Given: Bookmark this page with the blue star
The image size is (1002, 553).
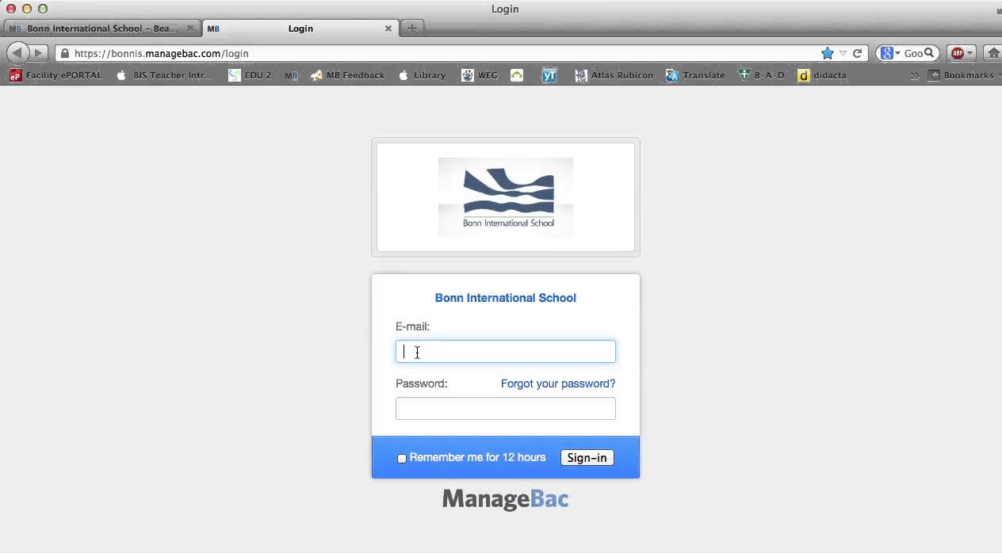Looking at the screenshot, I should coord(827,53).
